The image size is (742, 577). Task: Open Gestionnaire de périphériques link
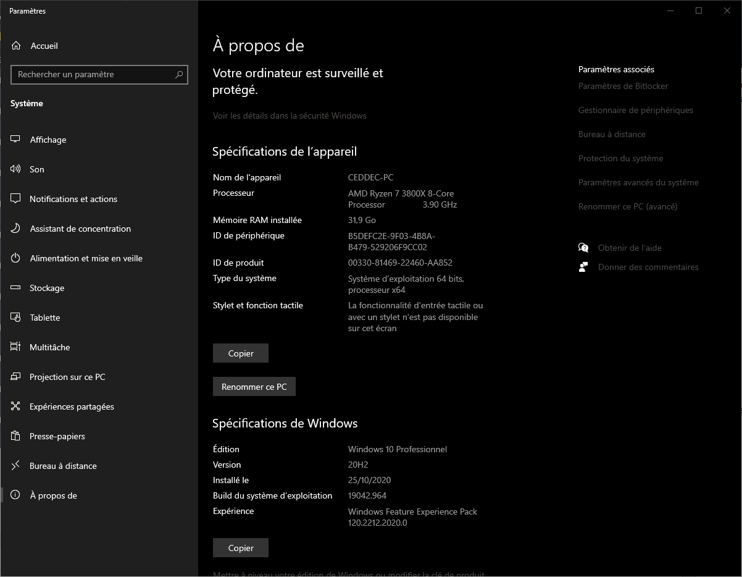tap(635, 110)
